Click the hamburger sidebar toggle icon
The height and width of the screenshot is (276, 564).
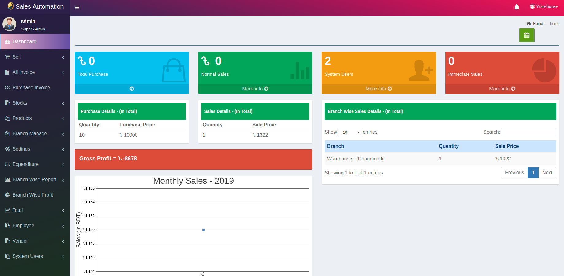pyautogui.click(x=77, y=8)
